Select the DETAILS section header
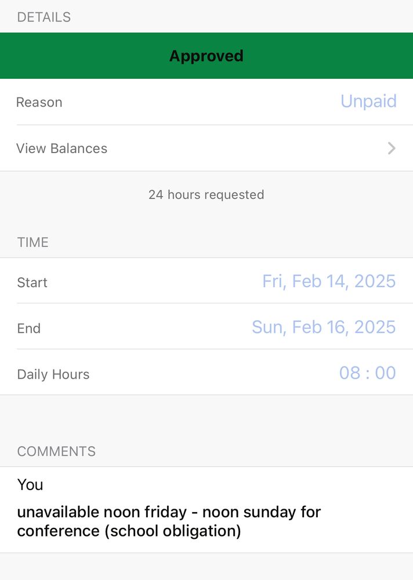 (x=44, y=17)
